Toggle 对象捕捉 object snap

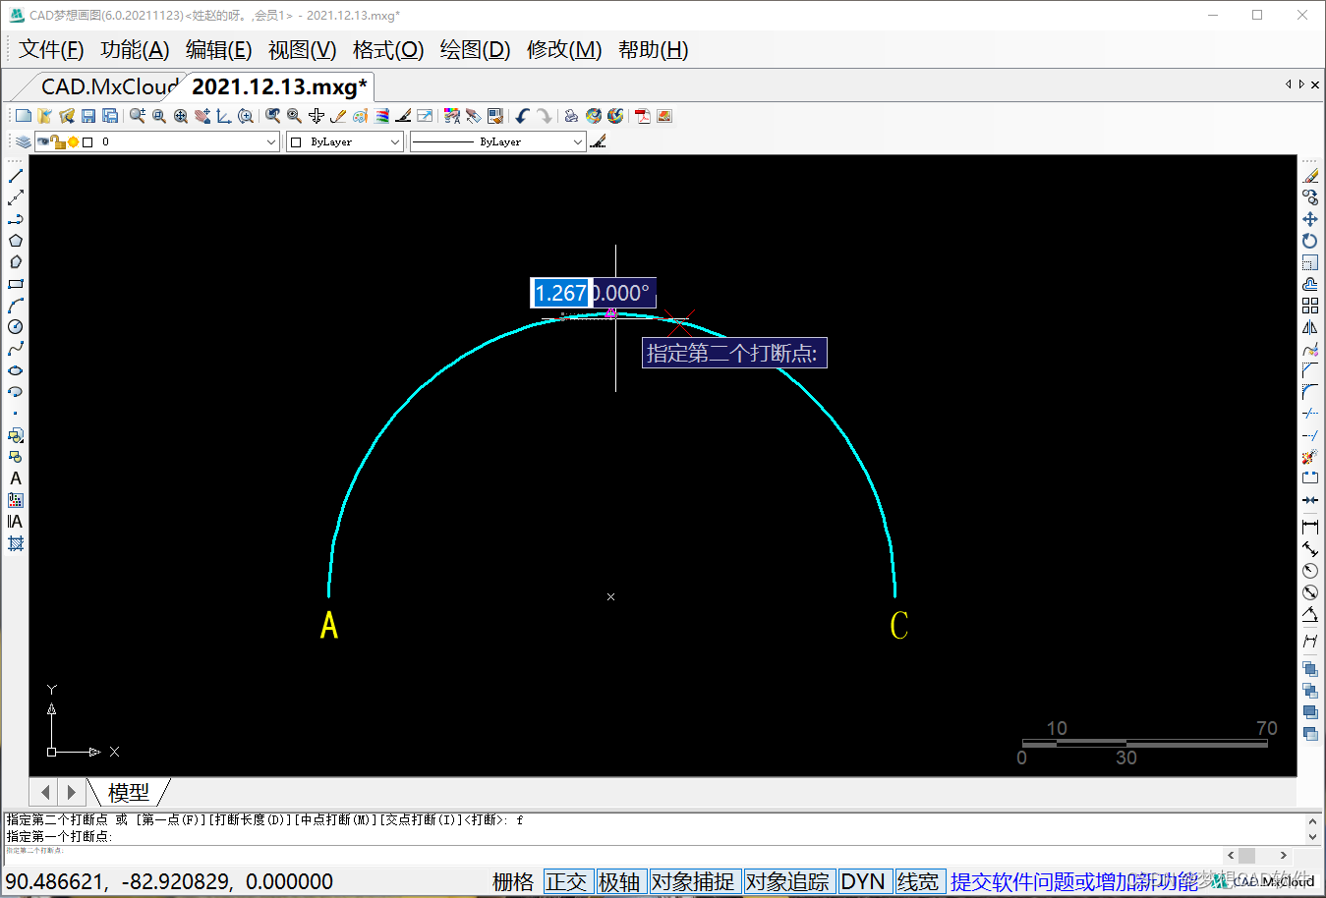click(692, 881)
